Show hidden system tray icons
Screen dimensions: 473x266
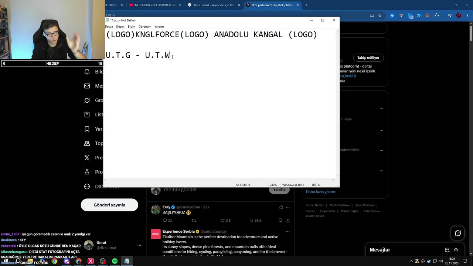coord(411,261)
